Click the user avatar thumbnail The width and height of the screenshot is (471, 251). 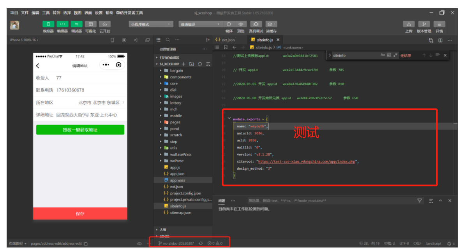[15, 25]
